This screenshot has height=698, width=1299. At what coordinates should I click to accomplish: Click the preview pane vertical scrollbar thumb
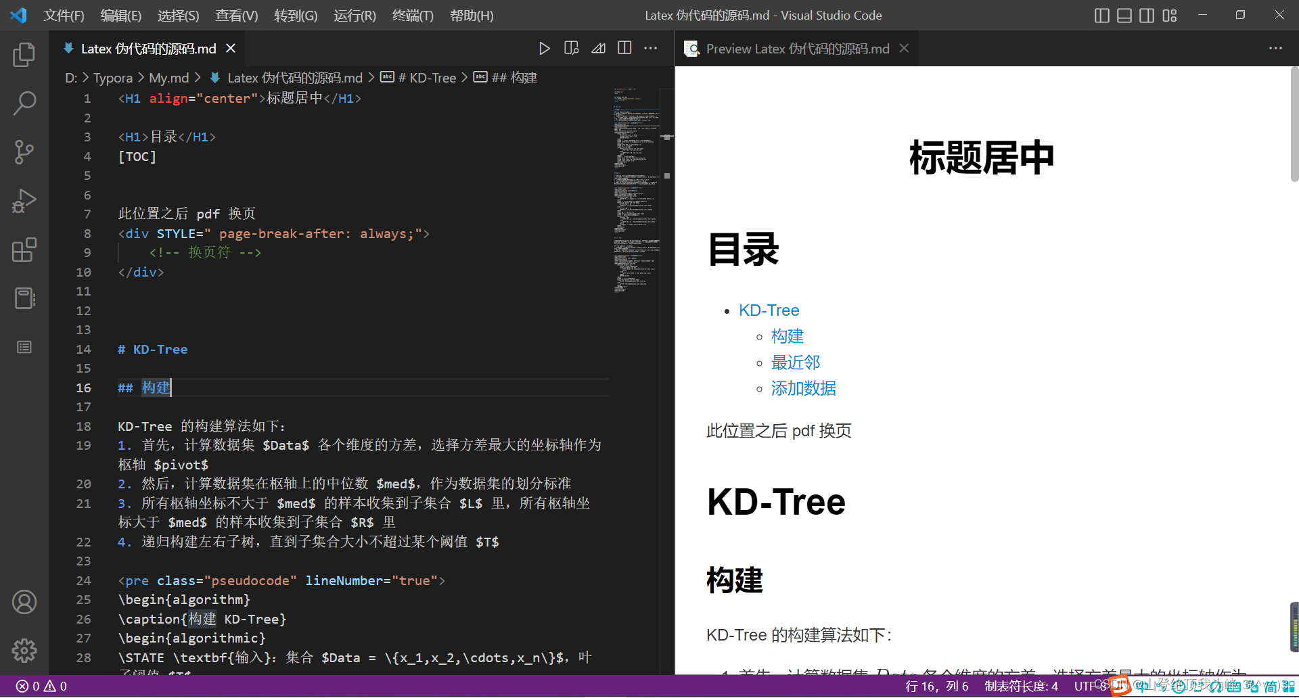(x=1294, y=124)
